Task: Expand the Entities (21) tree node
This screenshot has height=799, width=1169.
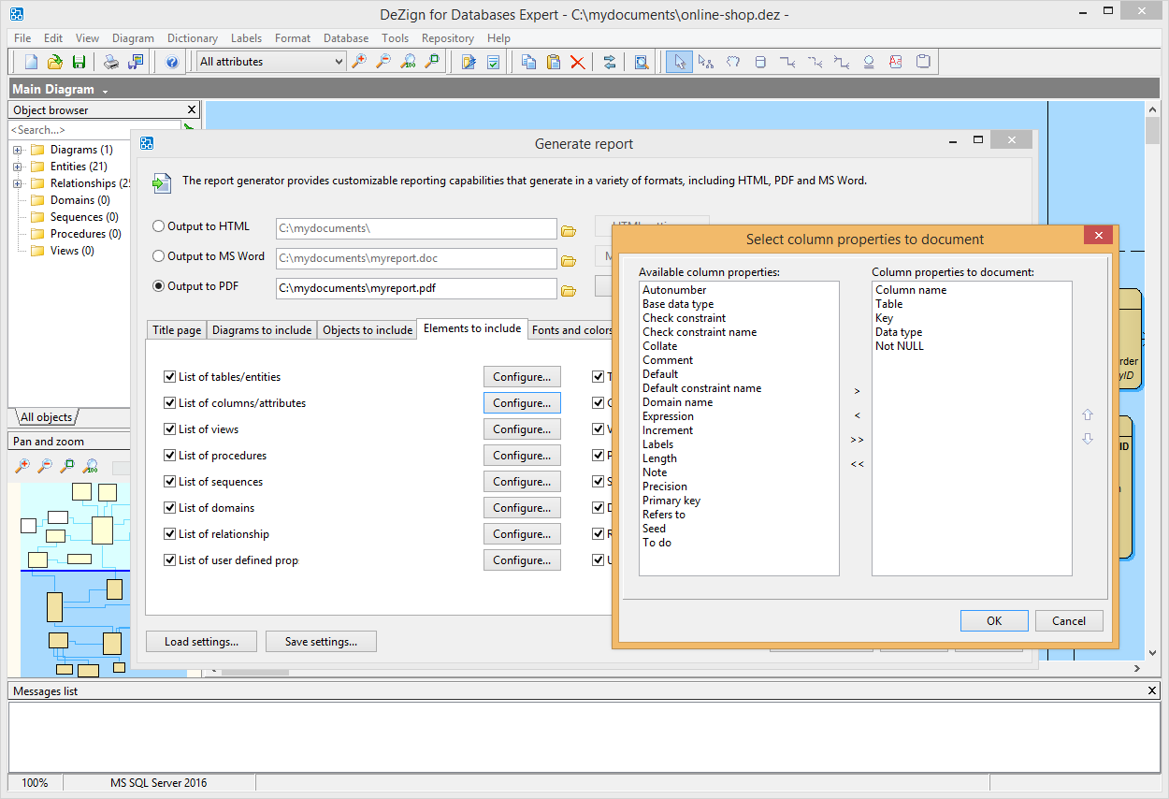Action: 18,167
